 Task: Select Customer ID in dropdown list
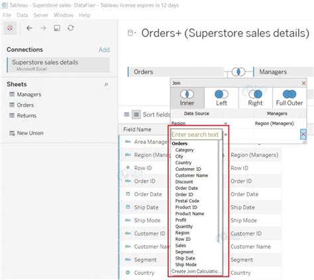[188, 169]
